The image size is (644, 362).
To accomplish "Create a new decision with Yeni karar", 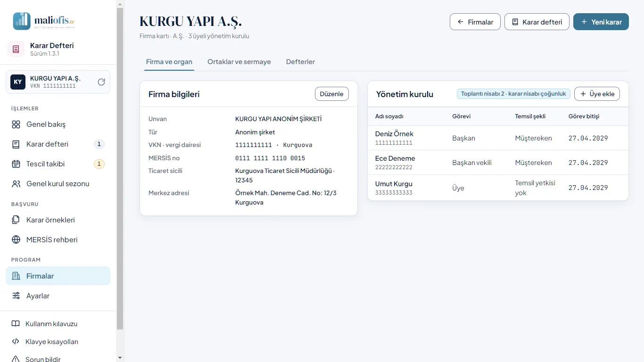I will (601, 22).
